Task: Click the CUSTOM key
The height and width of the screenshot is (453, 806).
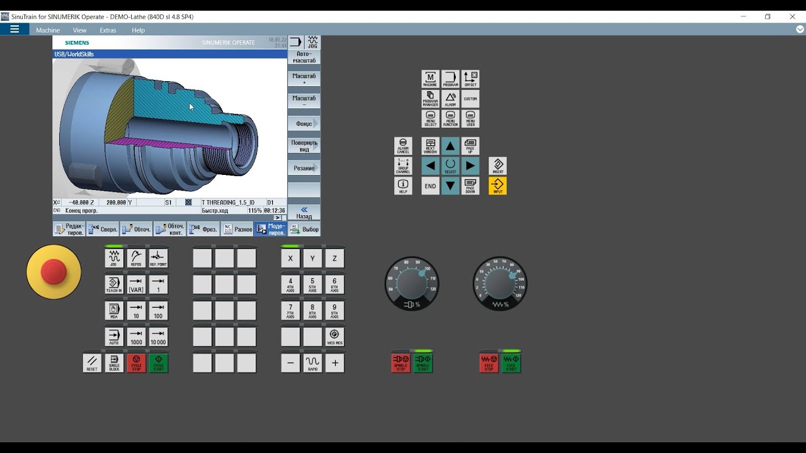Action: [x=470, y=99]
